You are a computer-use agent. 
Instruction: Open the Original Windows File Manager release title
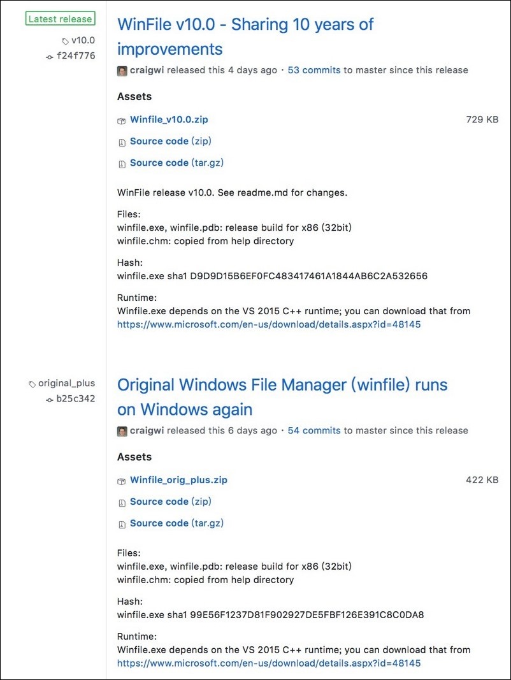tap(282, 397)
